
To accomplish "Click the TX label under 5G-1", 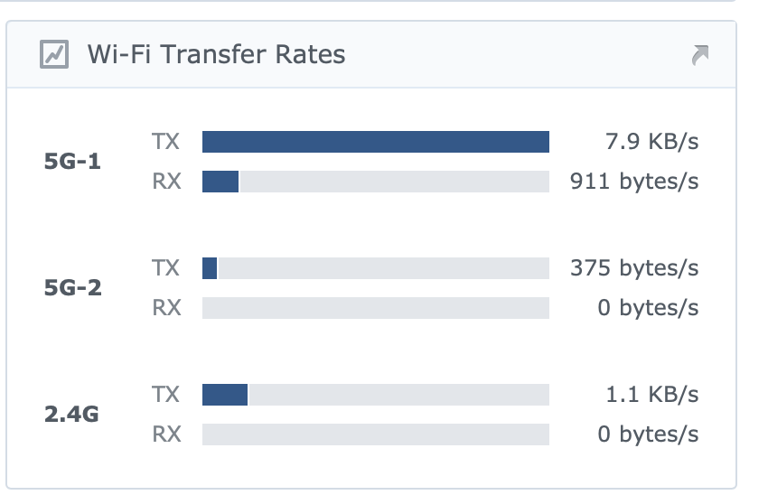I will (x=166, y=142).
